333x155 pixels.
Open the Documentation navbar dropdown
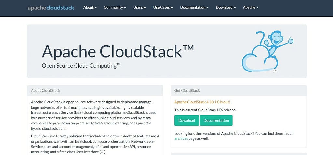tap(194, 7)
